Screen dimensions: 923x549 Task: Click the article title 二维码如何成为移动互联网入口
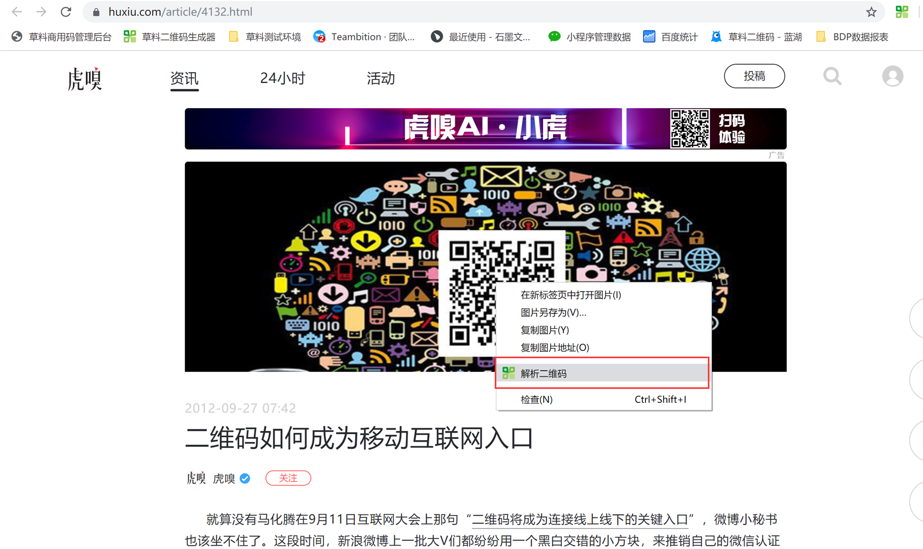(x=359, y=438)
